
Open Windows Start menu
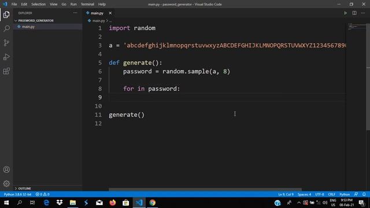tap(6, 203)
